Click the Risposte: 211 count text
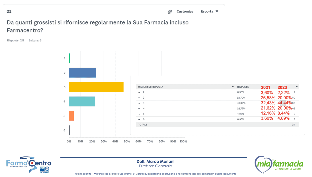The height and width of the screenshot is (177, 312). (15, 41)
